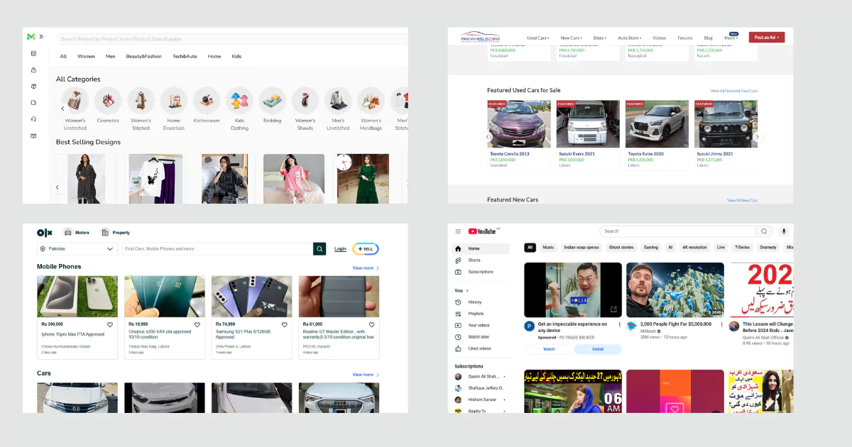Click the headset support icon in shopping sidebar
Image resolution: width=852 pixels, height=447 pixels.
[x=33, y=119]
